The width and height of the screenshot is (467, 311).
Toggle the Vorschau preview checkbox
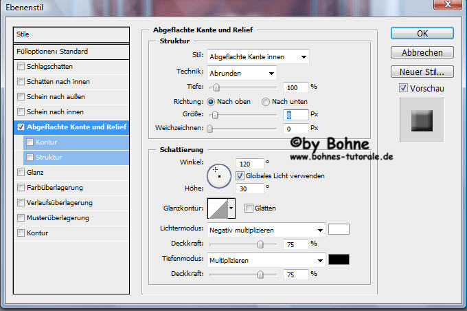[x=403, y=89]
